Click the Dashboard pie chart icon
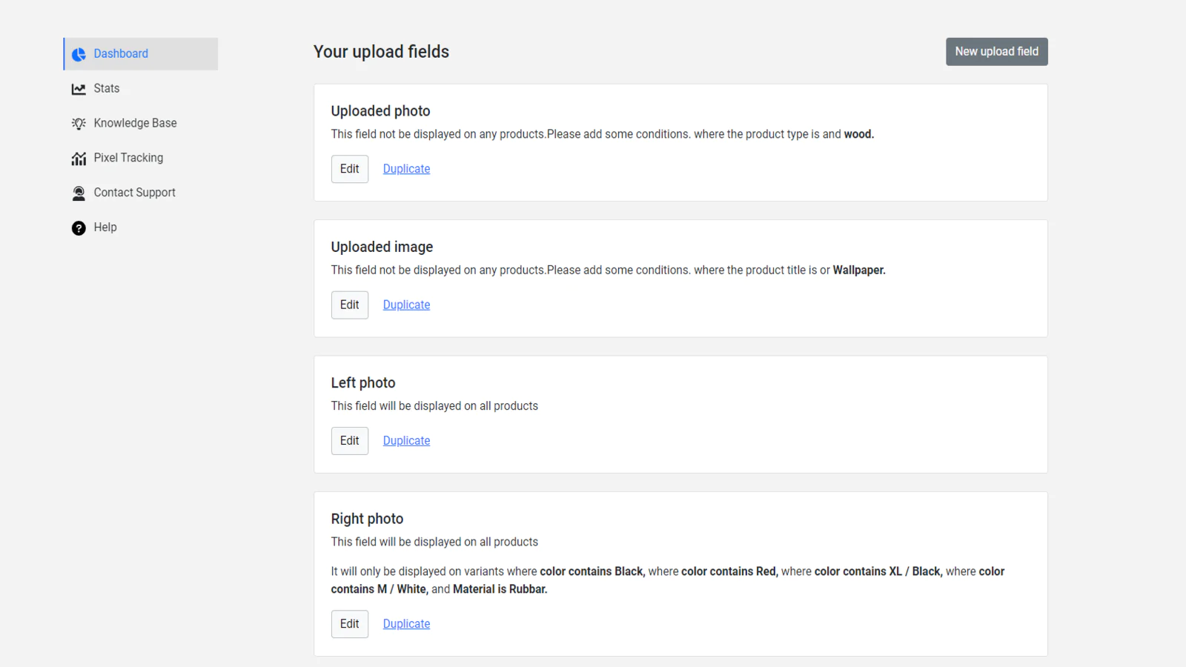 pyautogui.click(x=79, y=54)
